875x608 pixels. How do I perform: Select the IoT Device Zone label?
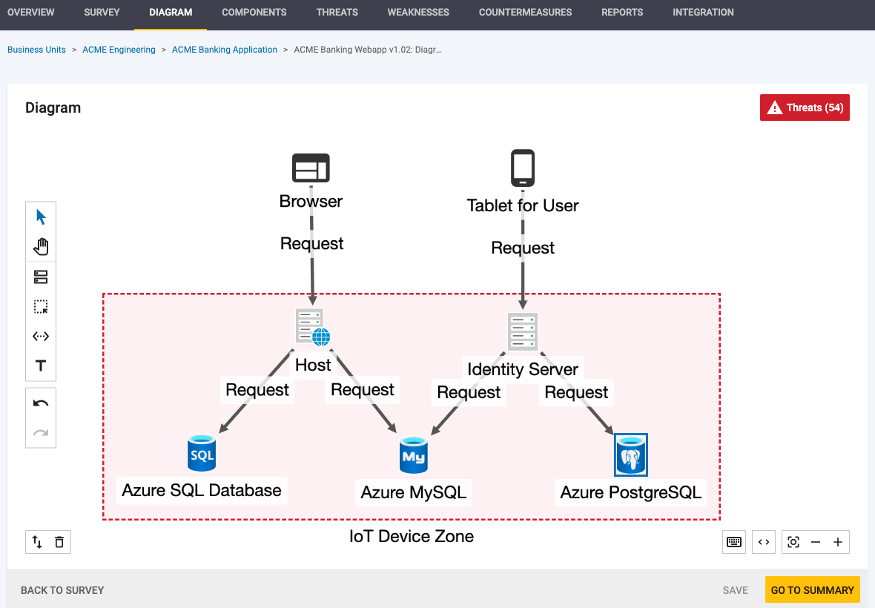pos(412,537)
